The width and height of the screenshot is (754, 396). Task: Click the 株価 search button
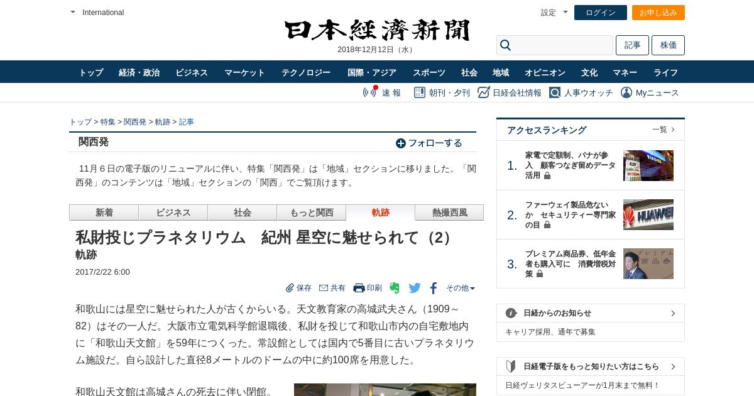[669, 45]
